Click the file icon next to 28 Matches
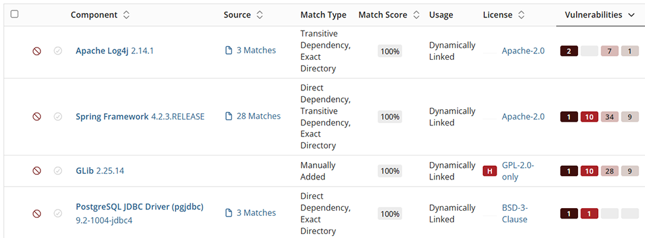Viewport: 645px width, 238px height. point(229,117)
